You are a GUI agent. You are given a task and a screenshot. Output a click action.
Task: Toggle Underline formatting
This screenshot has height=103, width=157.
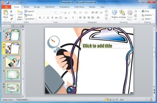coord(48,18)
